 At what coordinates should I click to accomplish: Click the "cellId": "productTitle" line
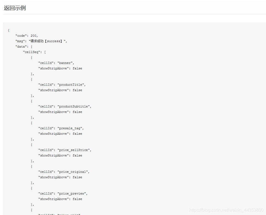(x=62, y=85)
